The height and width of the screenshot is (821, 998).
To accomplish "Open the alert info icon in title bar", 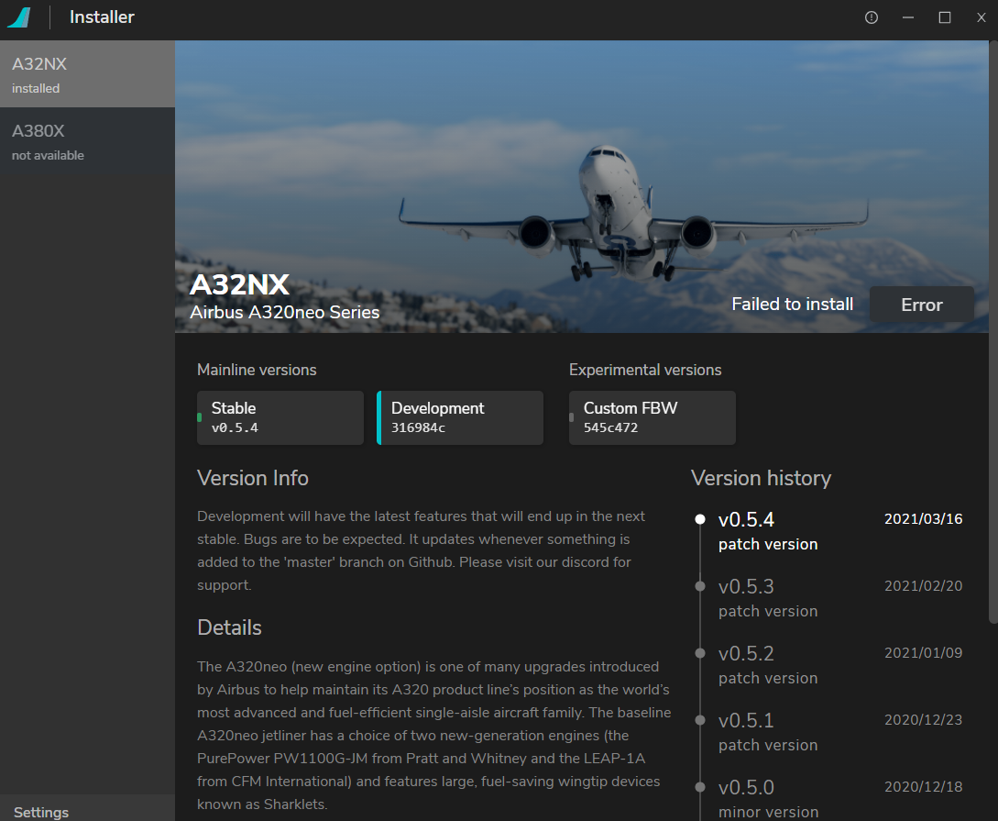I will 872,17.
